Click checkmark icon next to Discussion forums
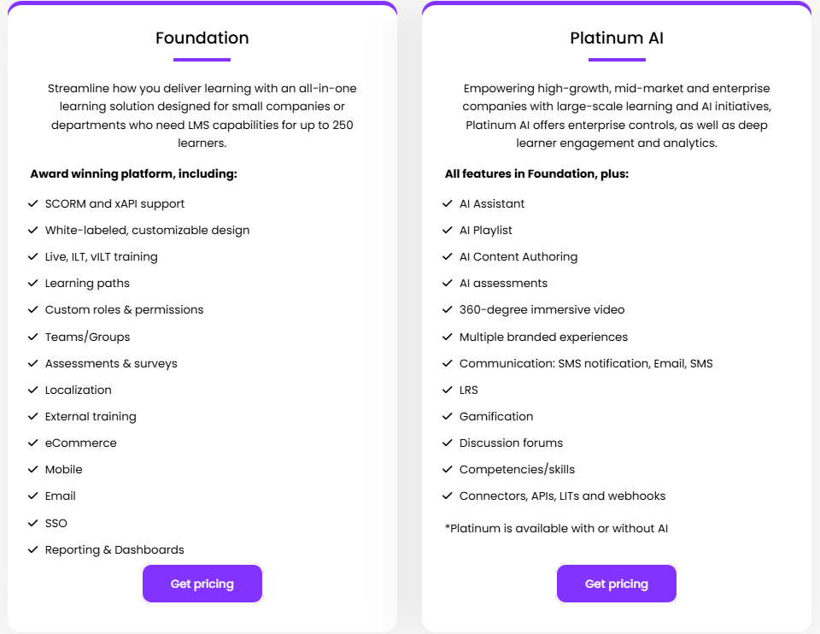 point(448,443)
